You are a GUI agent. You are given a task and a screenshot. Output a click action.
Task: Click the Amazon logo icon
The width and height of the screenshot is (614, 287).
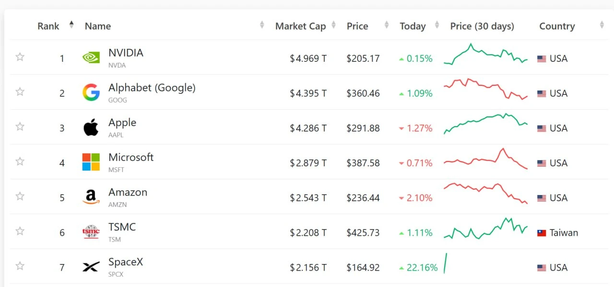[x=91, y=197]
